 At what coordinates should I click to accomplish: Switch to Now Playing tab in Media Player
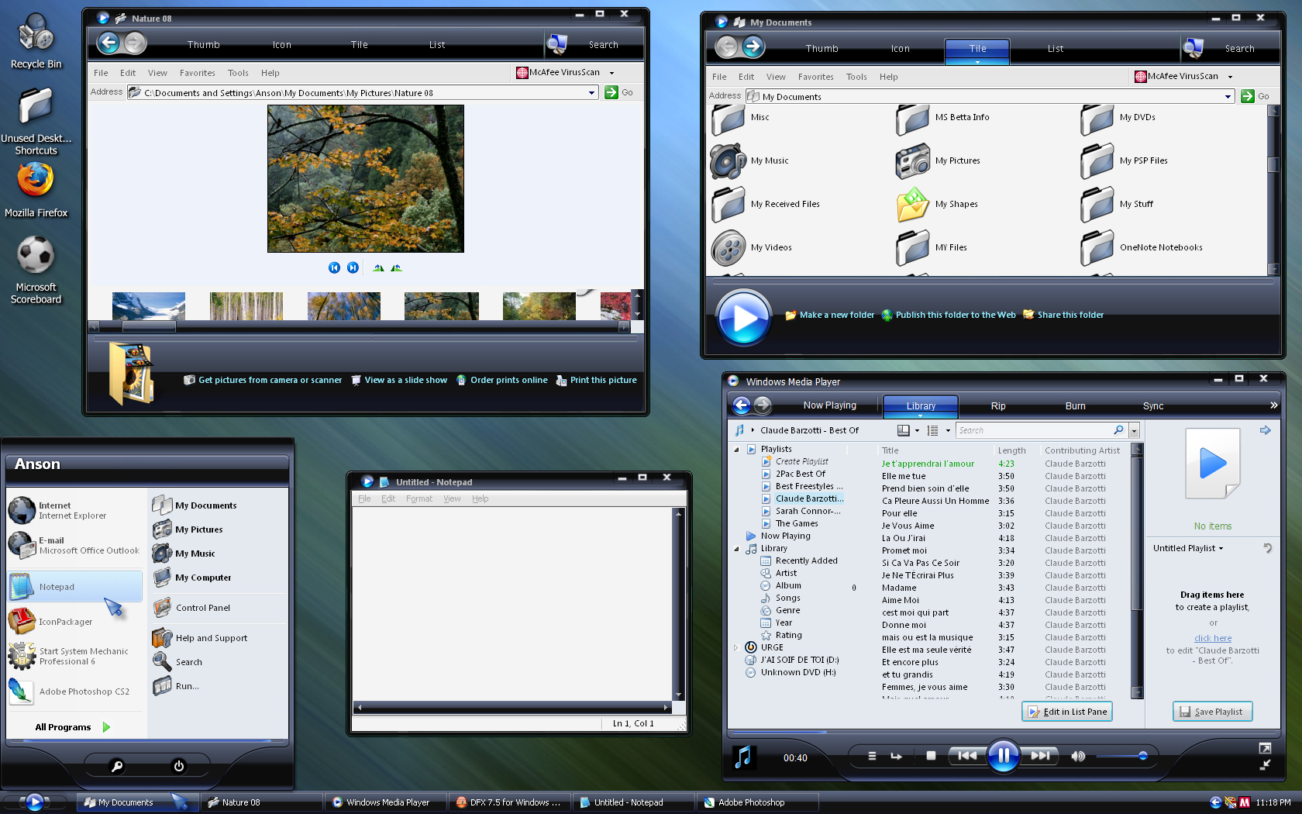(x=829, y=405)
